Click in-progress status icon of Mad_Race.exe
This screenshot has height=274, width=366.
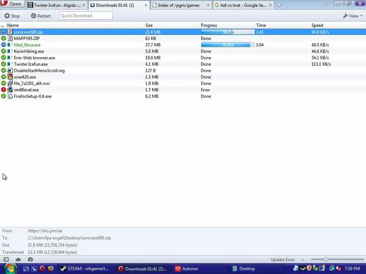[4, 45]
